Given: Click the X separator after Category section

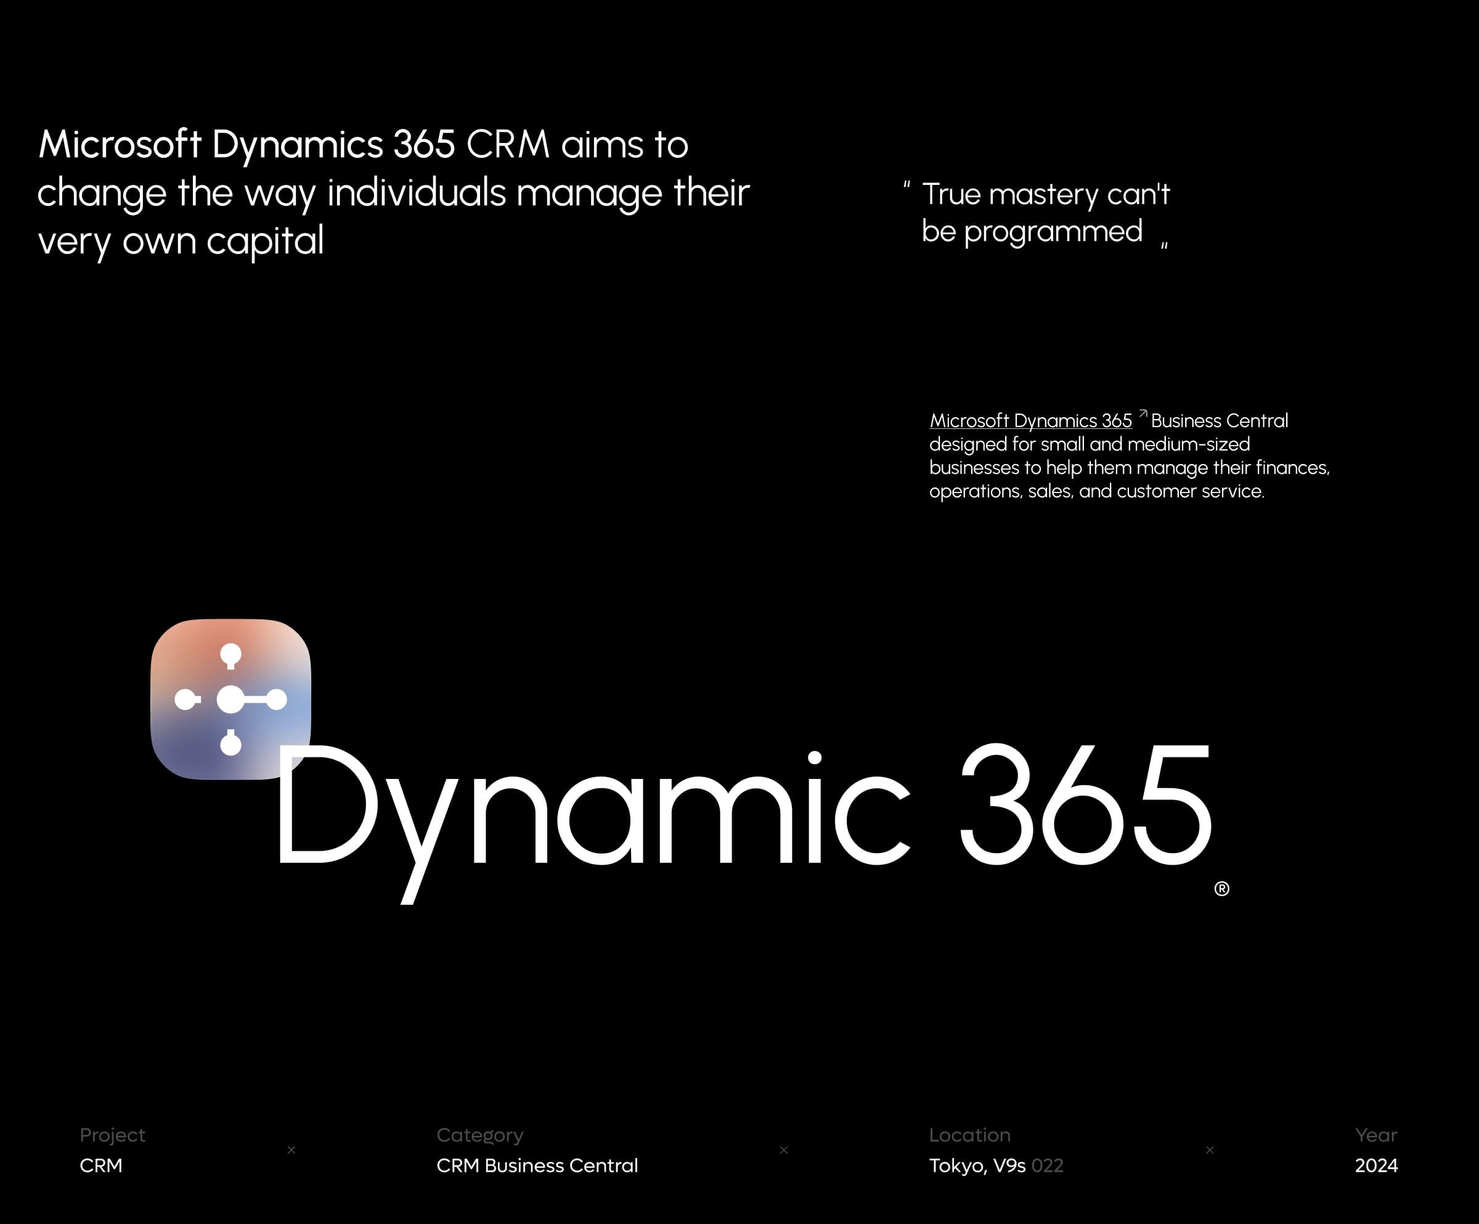Looking at the screenshot, I should tap(784, 1150).
